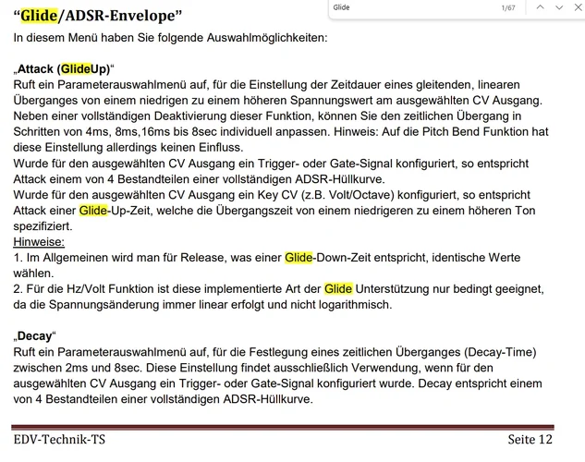The image size is (585, 462).
Task: Close the find bar
Action: [x=578, y=7]
